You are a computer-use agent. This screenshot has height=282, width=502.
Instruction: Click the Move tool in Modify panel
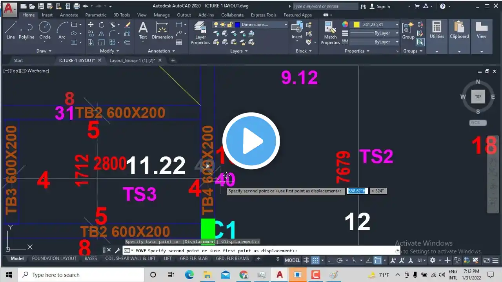[x=91, y=25]
